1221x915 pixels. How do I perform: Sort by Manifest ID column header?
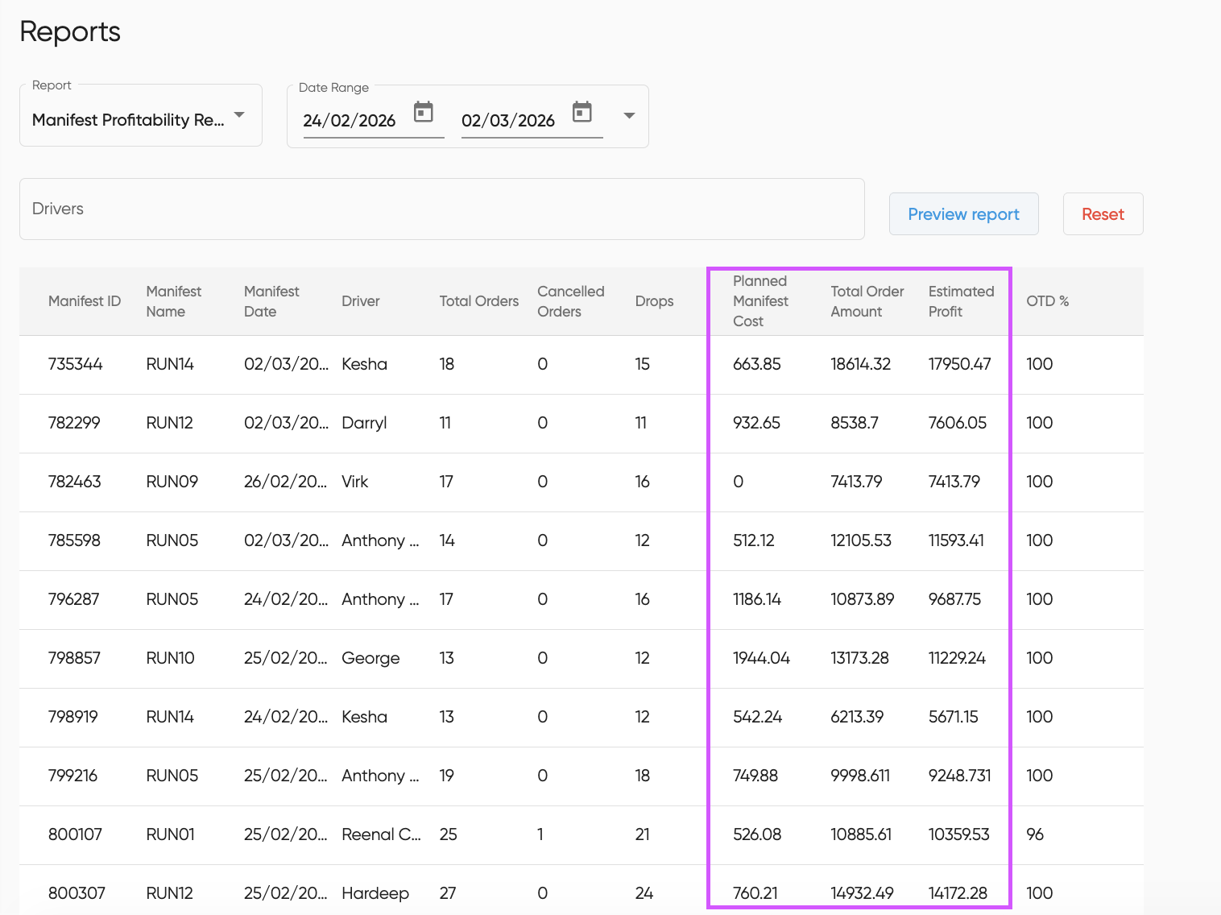click(85, 301)
